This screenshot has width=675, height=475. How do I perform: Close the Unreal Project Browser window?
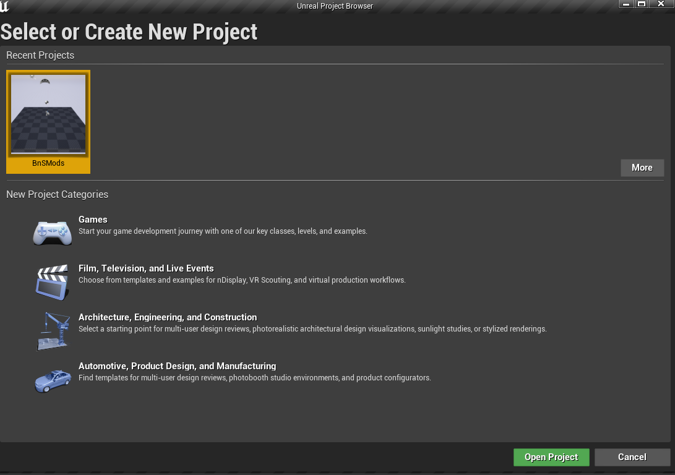[661, 4]
